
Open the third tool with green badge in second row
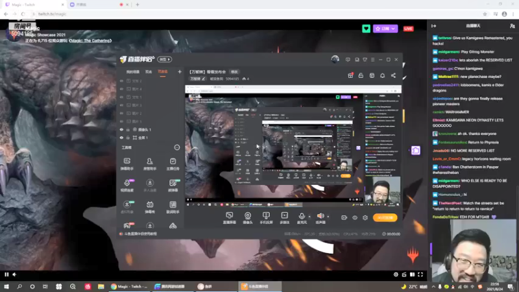(173, 186)
